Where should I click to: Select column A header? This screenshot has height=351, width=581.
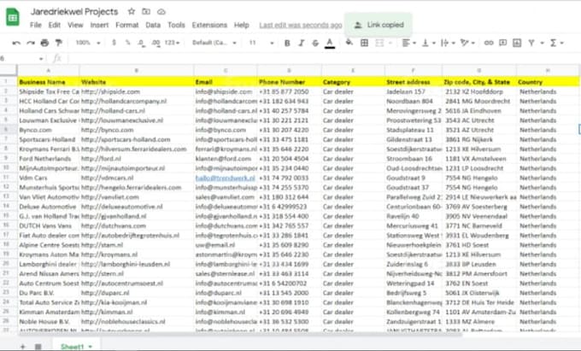point(48,70)
